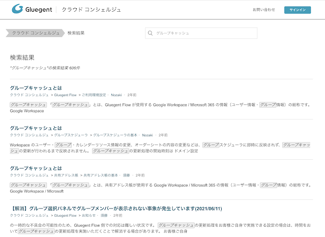Click Gluegent Flow category in first result's path
Image resolution: width=325 pixels, height=237 pixels.
(65, 95)
